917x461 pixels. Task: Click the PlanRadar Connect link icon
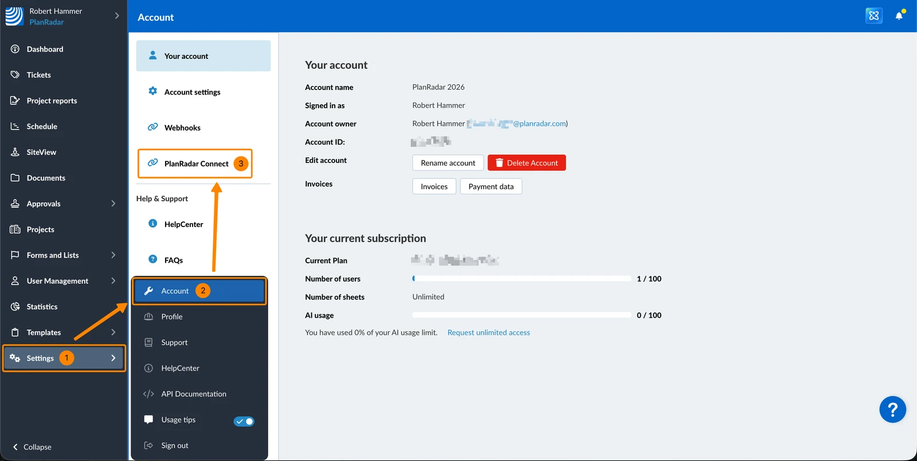click(152, 163)
